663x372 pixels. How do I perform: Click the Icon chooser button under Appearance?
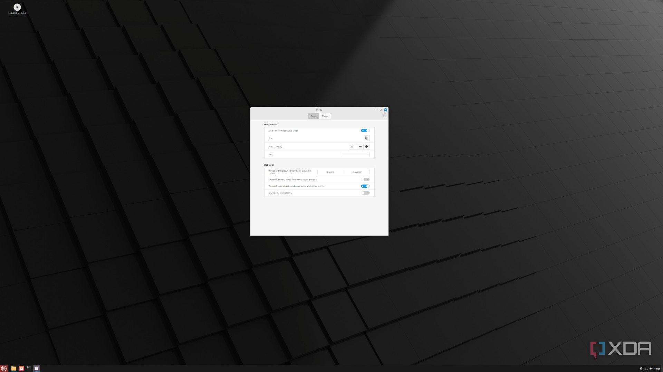[x=367, y=138]
